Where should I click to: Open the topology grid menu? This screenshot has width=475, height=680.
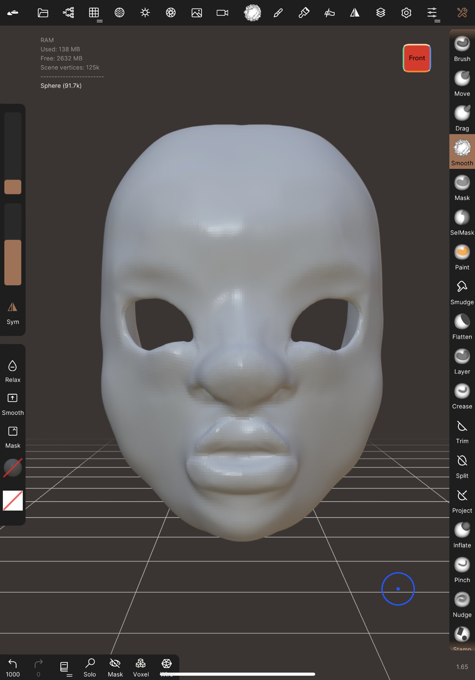click(94, 13)
